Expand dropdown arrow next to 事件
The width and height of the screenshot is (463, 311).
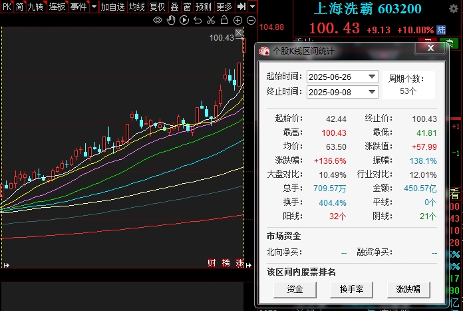(x=93, y=7)
